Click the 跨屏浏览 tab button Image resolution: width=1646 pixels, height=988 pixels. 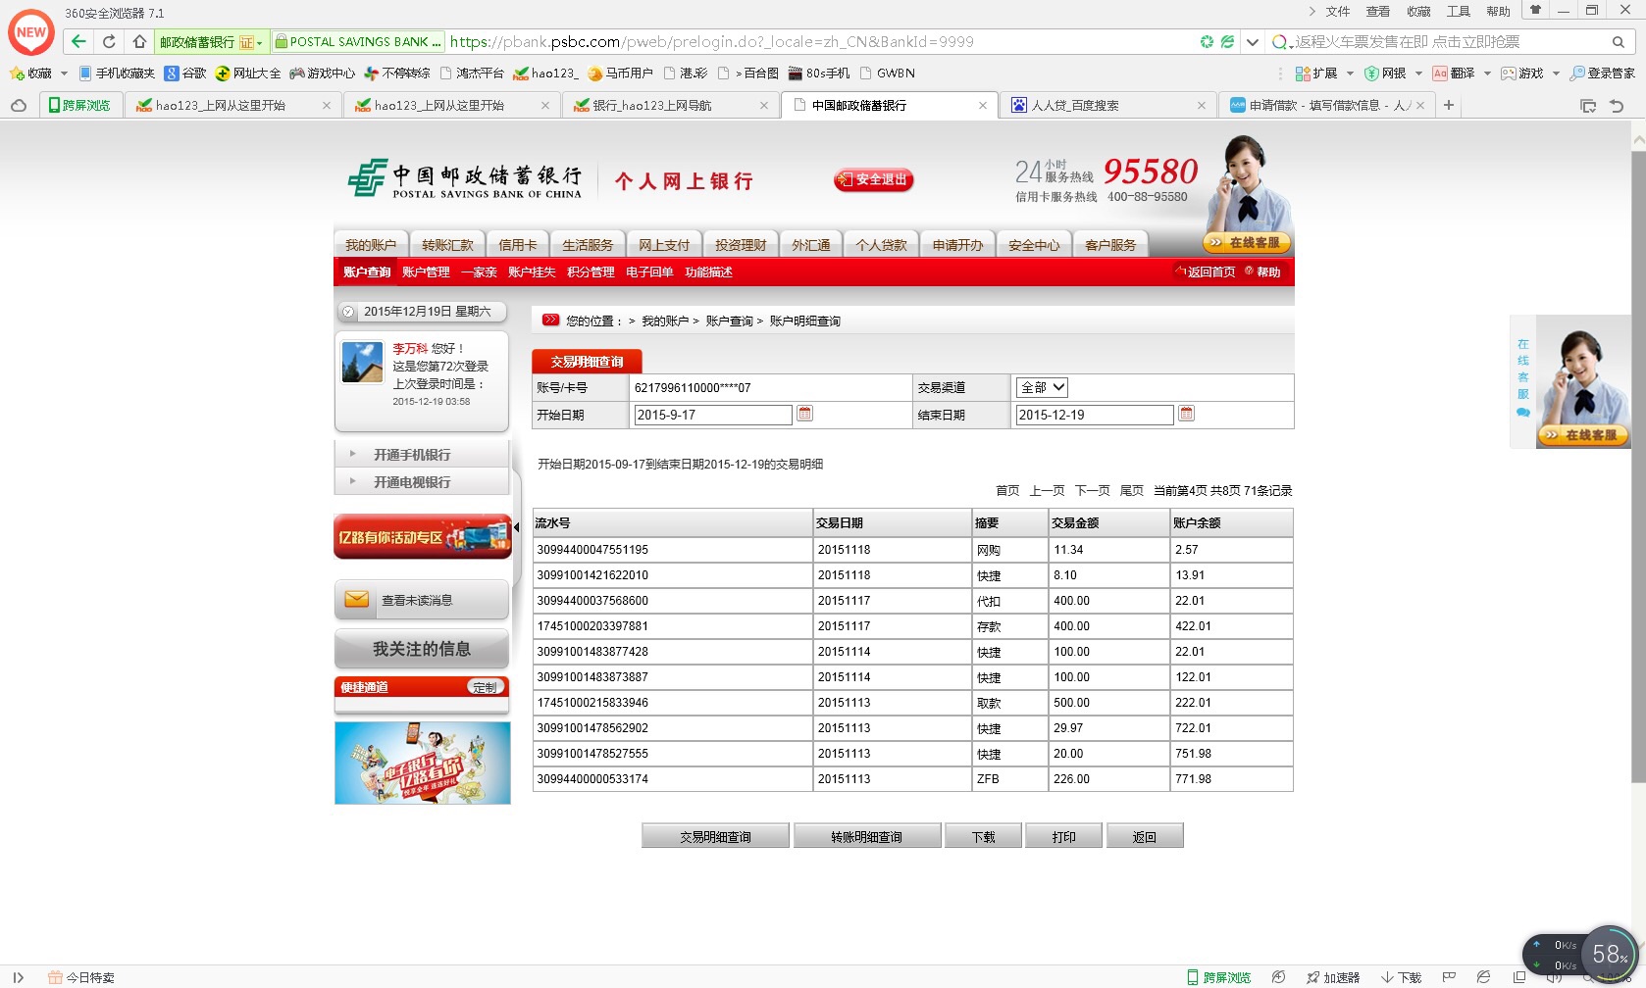pos(79,105)
